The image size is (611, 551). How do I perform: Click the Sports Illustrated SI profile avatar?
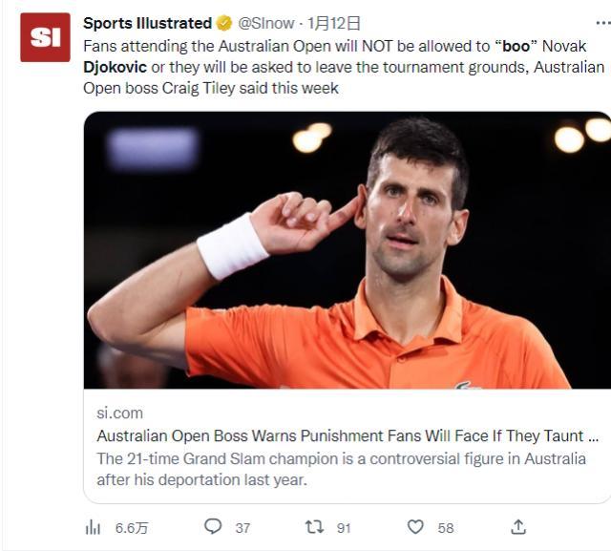pyautogui.click(x=45, y=38)
